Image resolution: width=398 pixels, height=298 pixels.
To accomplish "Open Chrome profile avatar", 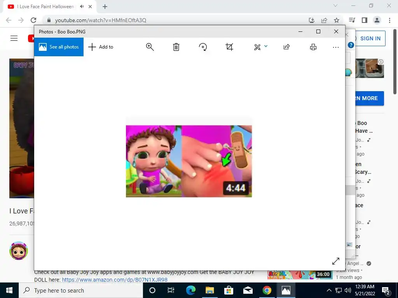I will [x=377, y=20].
